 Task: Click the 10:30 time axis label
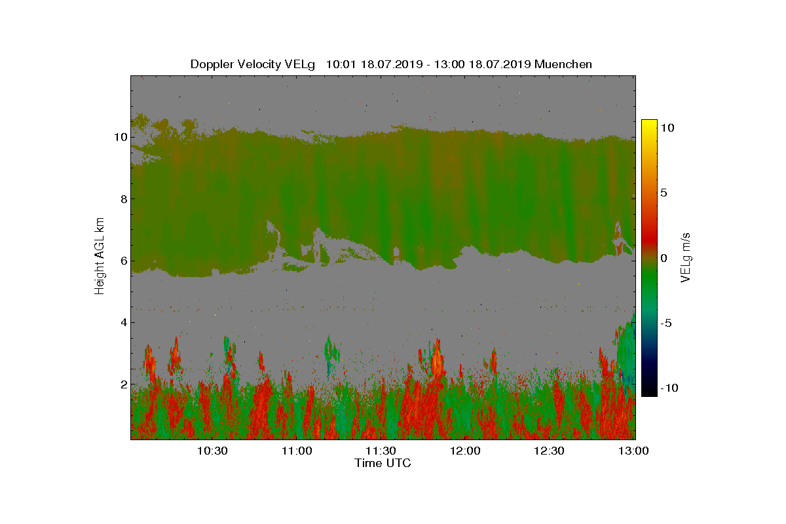click(212, 451)
